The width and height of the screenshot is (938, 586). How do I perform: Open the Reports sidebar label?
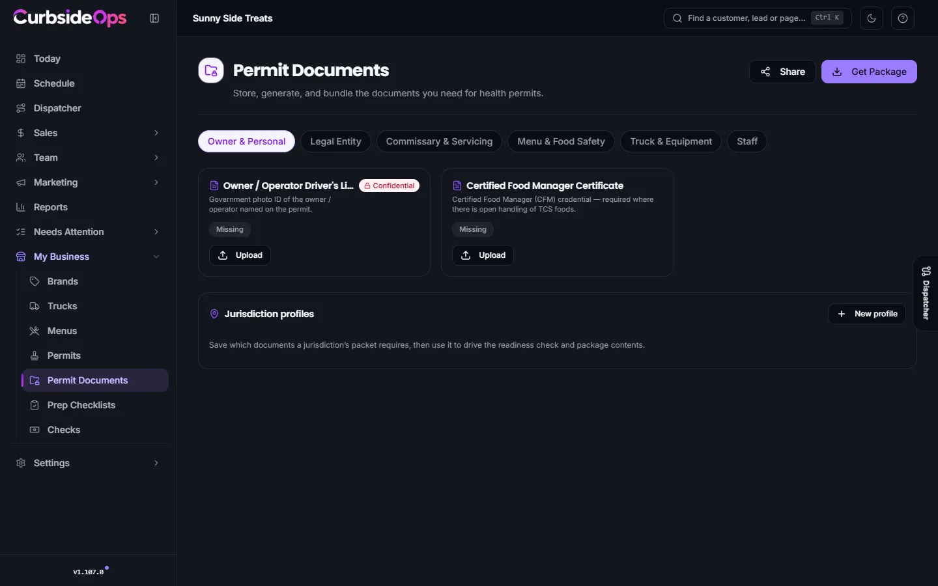click(51, 207)
